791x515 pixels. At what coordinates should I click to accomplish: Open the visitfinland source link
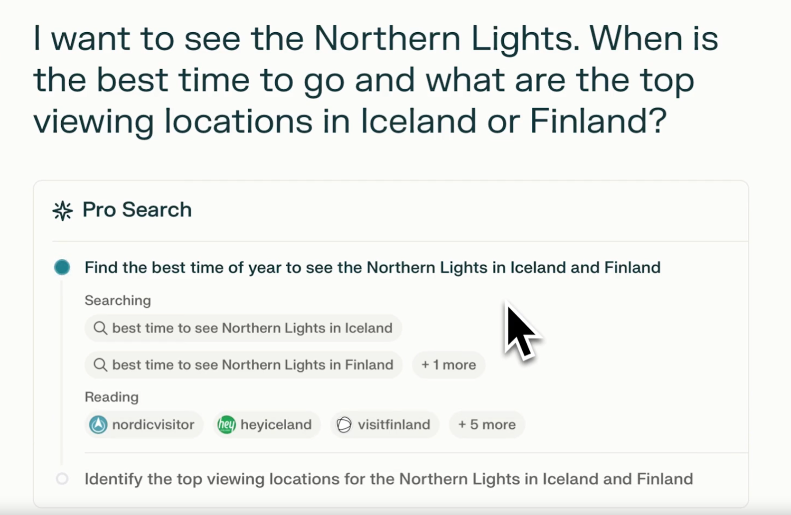[385, 424]
